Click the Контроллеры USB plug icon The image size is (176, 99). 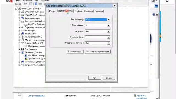point(23,37)
